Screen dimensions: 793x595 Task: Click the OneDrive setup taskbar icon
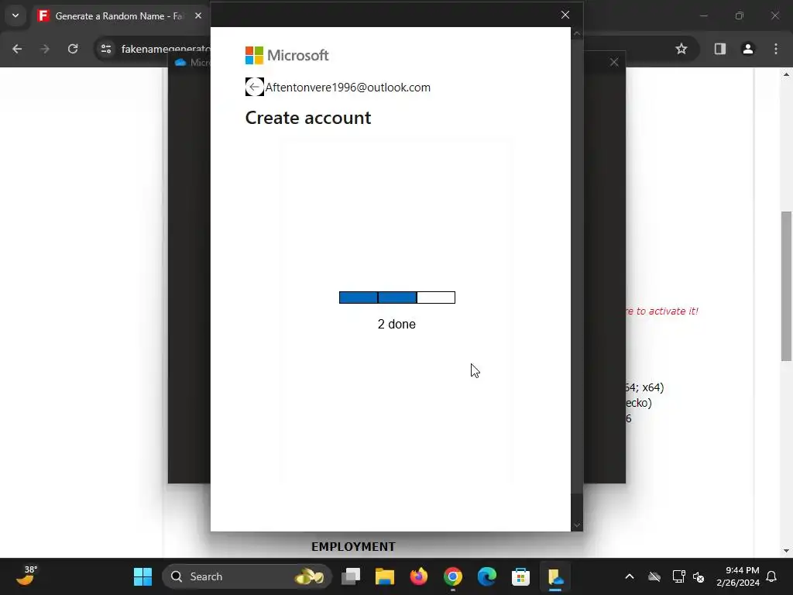point(554,576)
